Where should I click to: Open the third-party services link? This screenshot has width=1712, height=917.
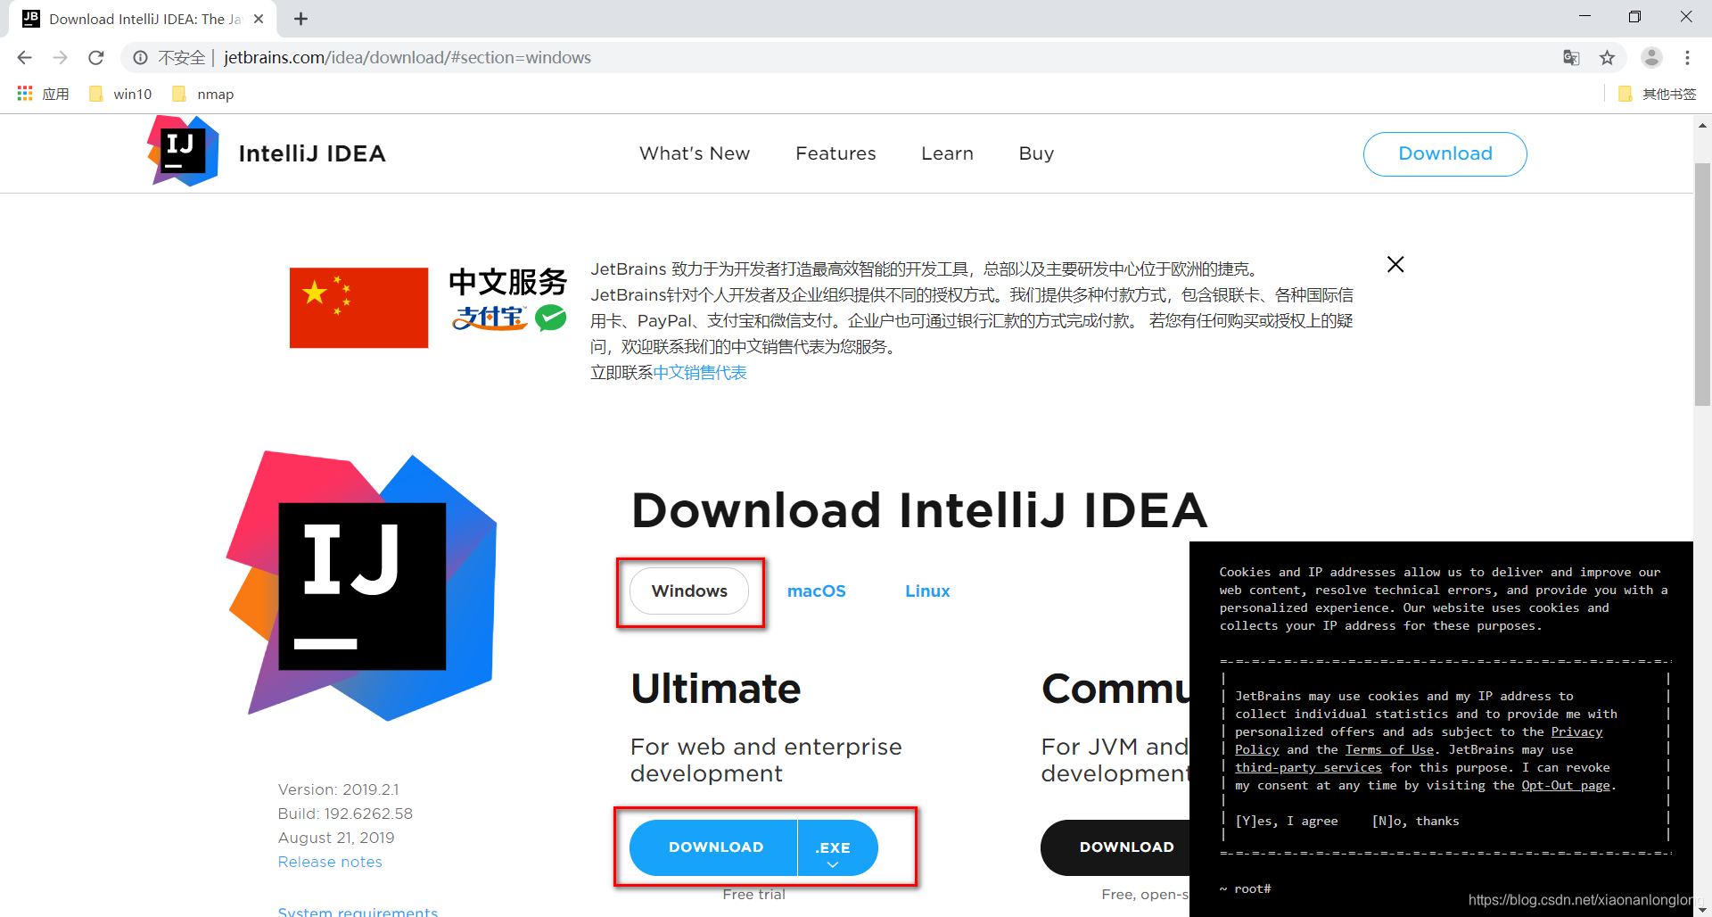click(x=1308, y=768)
